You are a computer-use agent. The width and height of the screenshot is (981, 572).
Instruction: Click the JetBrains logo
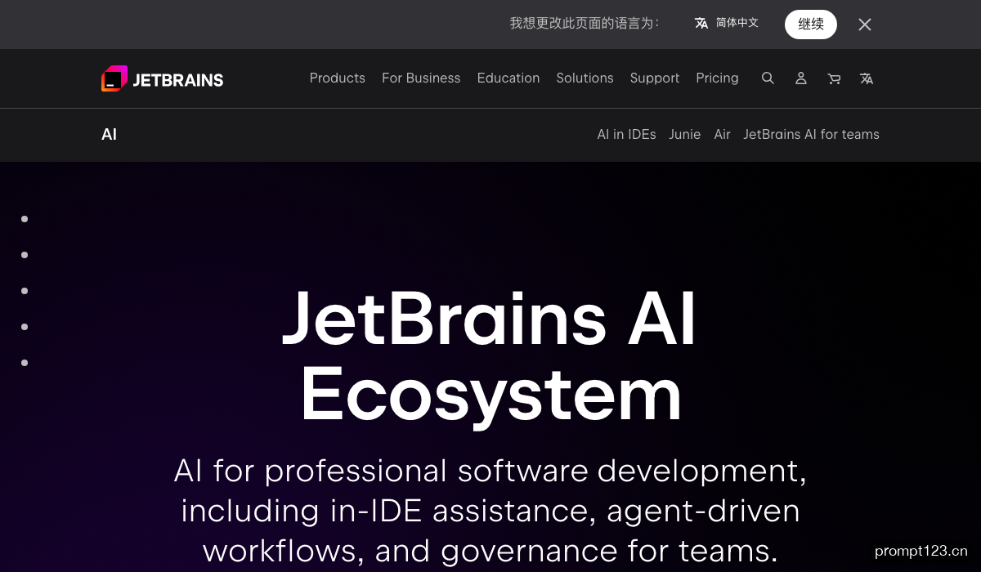point(162,78)
